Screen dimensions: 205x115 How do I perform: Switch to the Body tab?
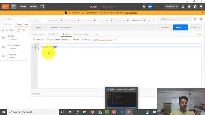click(66, 34)
